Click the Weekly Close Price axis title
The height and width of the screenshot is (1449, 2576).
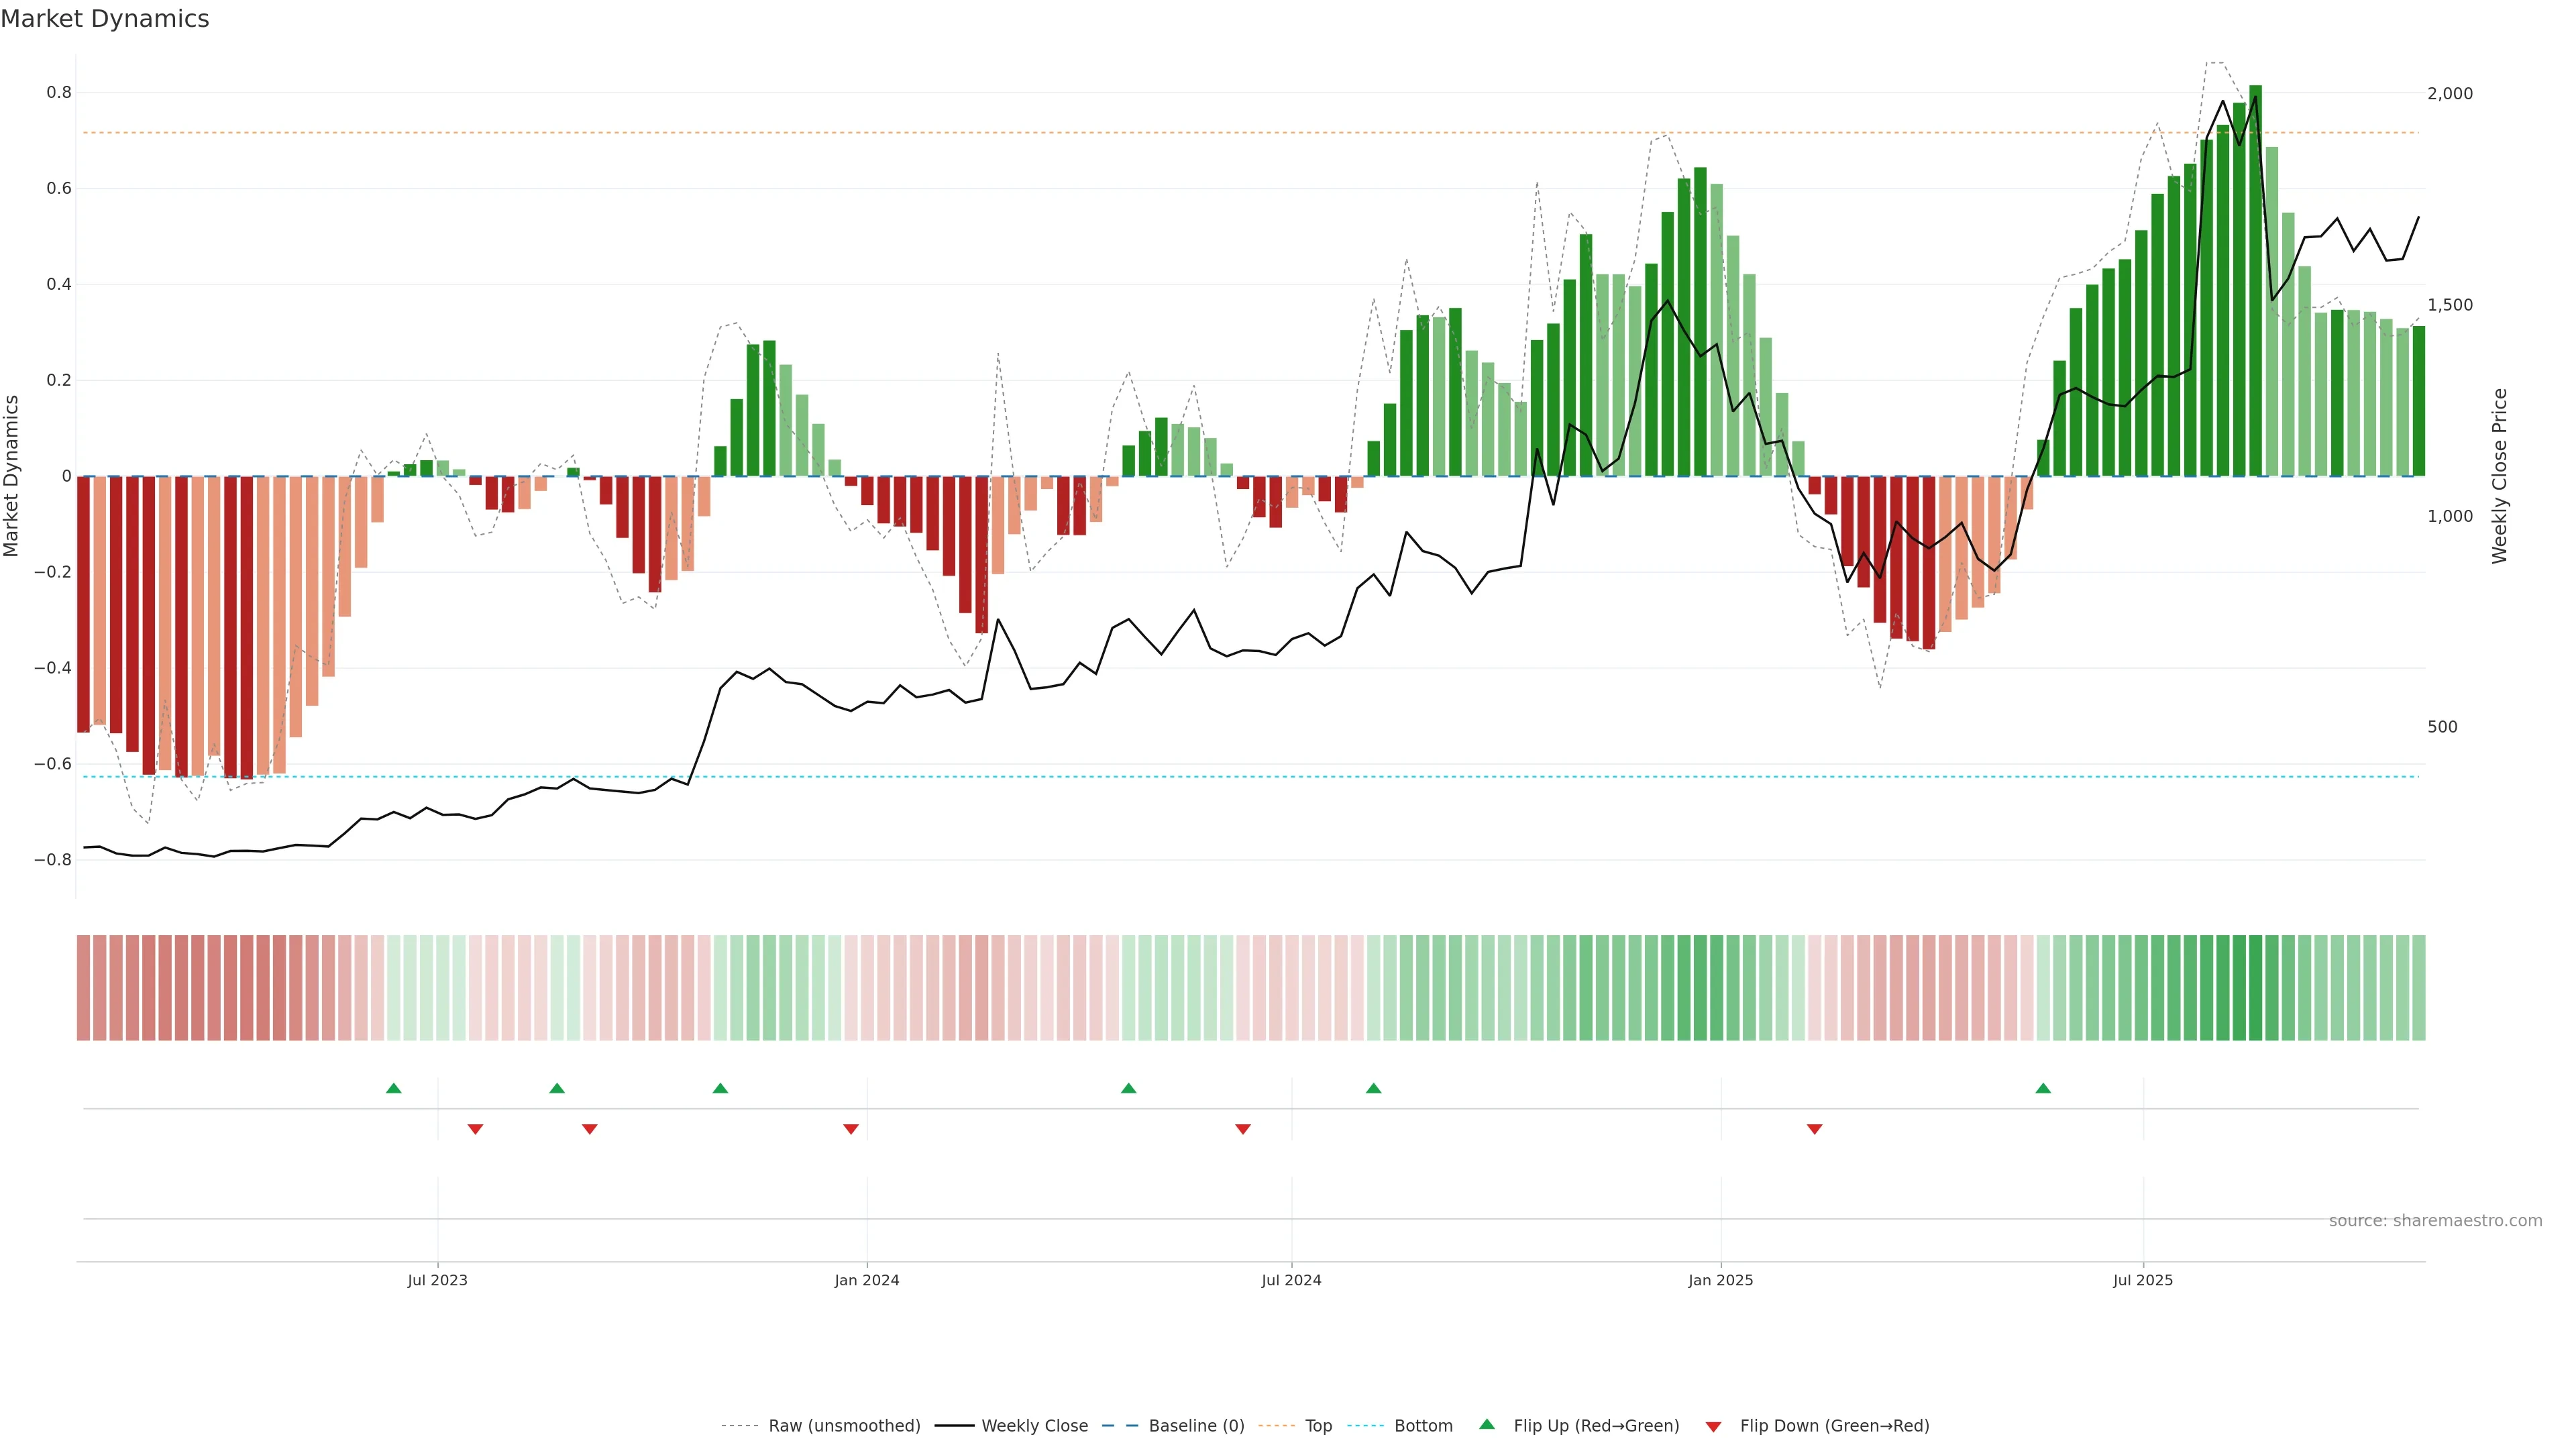coord(2499,476)
